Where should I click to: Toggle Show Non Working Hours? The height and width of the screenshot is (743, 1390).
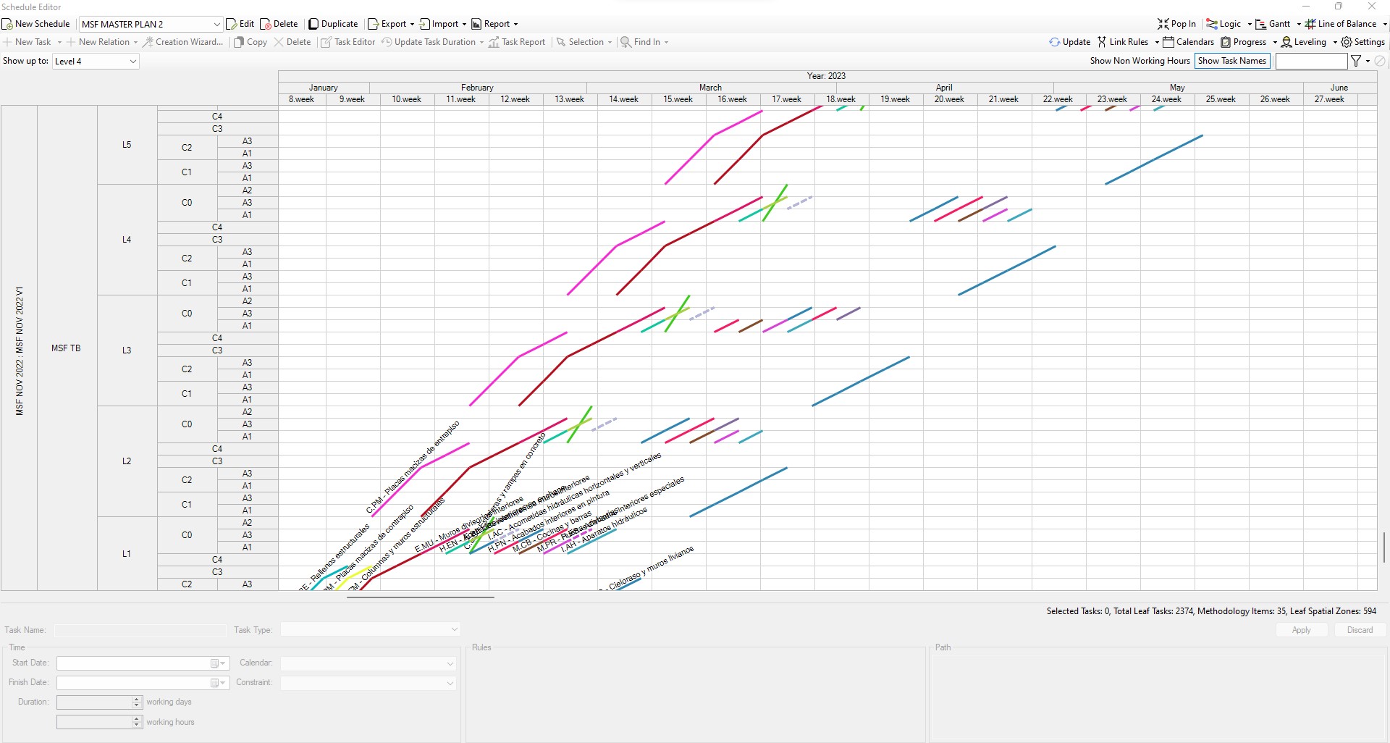1140,61
